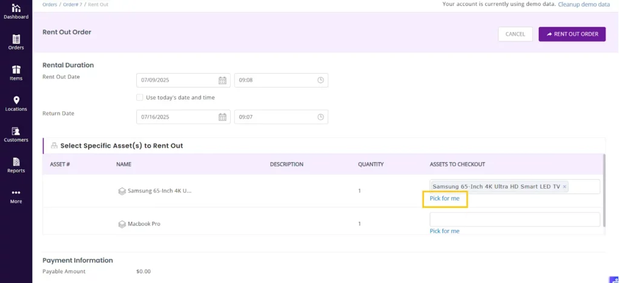620x283 pixels.
Task: Click the Macbook Pro assets input field
Action: (514, 220)
